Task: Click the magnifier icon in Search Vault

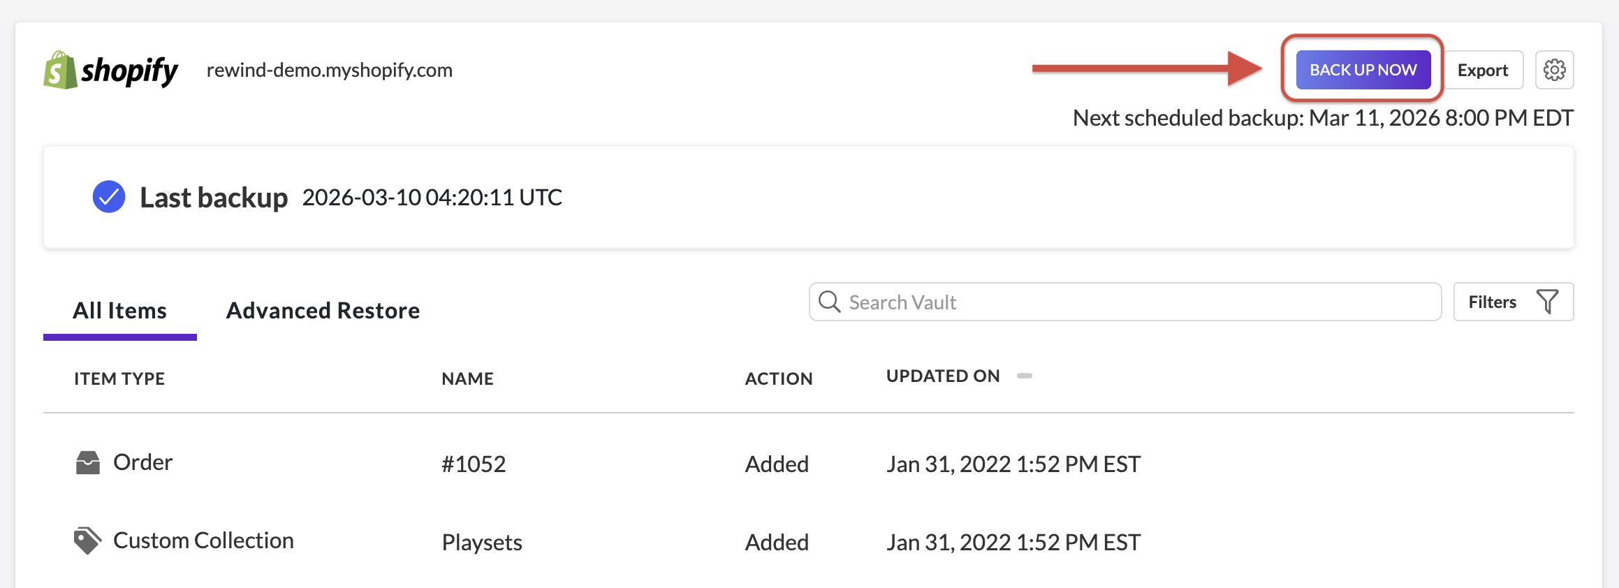Action: (x=830, y=302)
